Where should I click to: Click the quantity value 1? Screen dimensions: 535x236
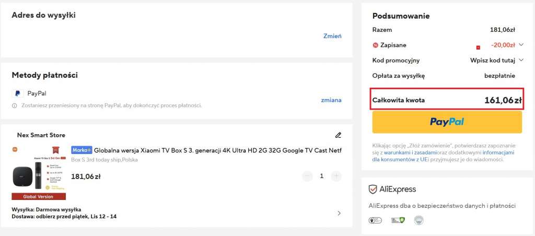pyautogui.click(x=321, y=176)
